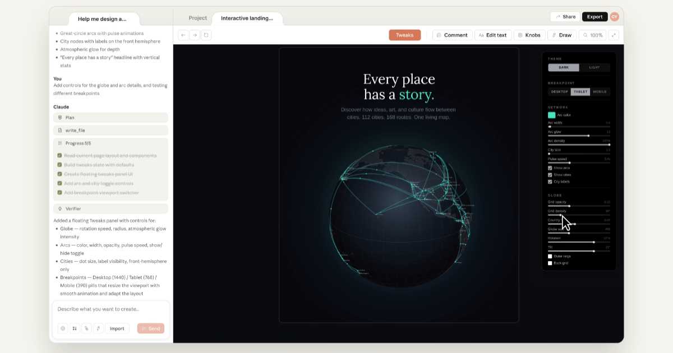The width and height of the screenshot is (673, 353).
Task: Click the forward arrow in the preview toolbar
Action: pos(195,35)
